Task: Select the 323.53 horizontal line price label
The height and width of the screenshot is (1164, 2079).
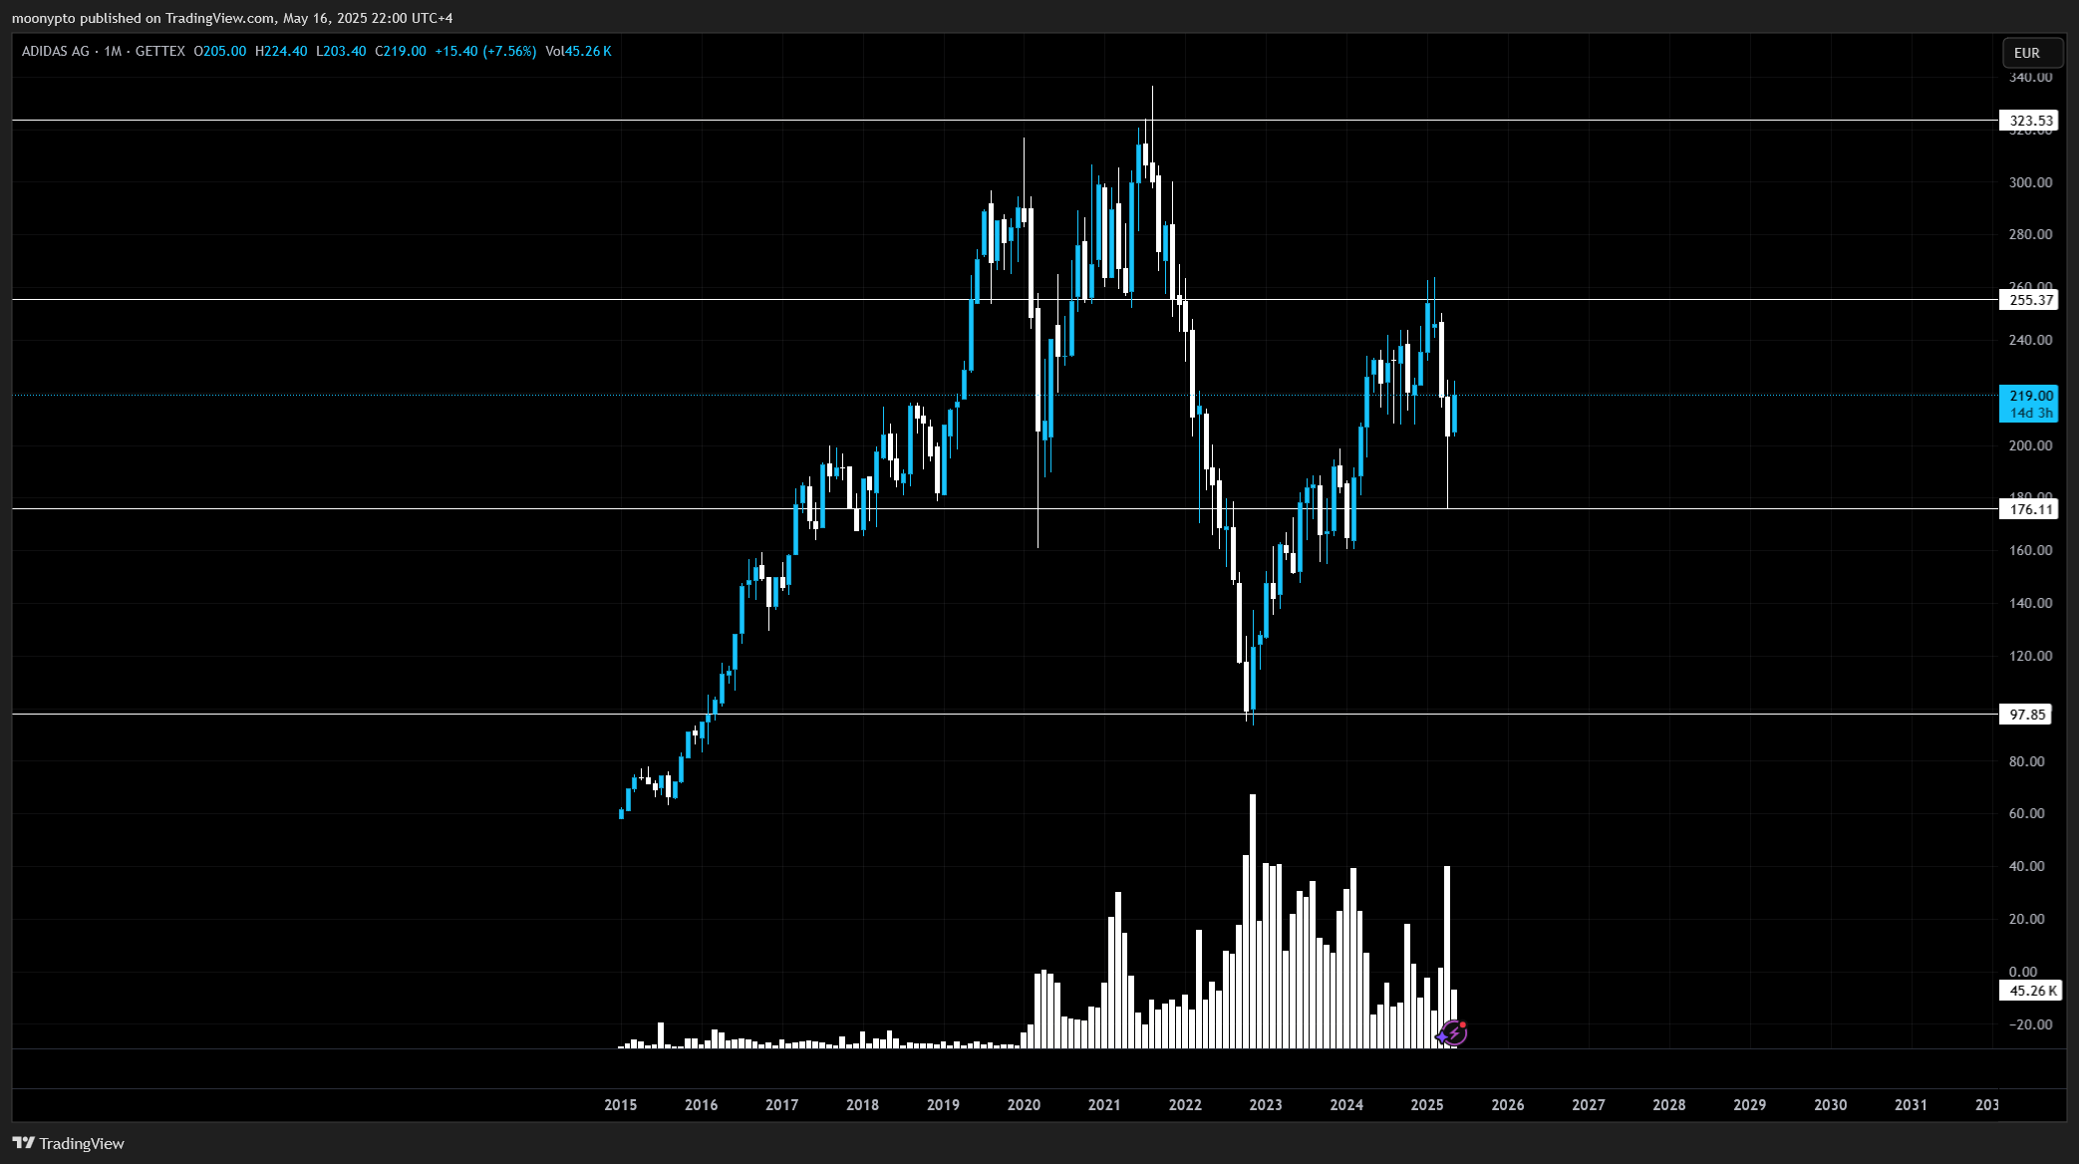Action: coord(2029,121)
